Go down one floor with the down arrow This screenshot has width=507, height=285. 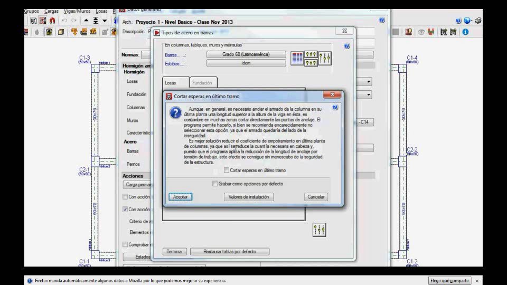pyautogui.click(x=105, y=21)
